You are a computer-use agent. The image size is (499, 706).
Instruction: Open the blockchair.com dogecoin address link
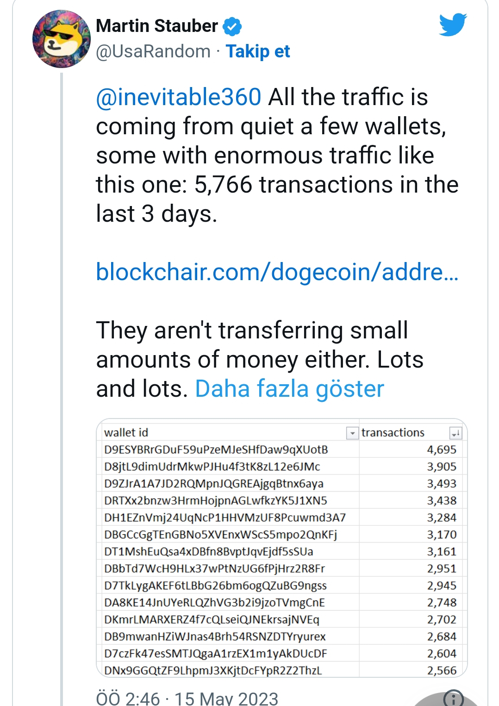point(277,272)
